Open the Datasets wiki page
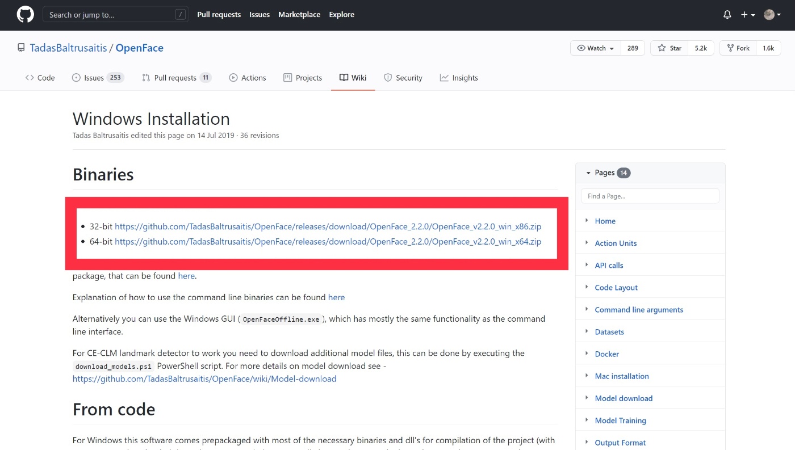795x450 pixels. pos(609,331)
